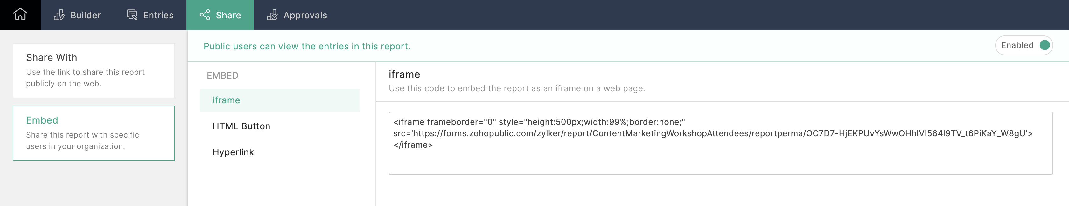Click the Builder icon in top bar
Screen dimensions: 1069x206
[59, 15]
